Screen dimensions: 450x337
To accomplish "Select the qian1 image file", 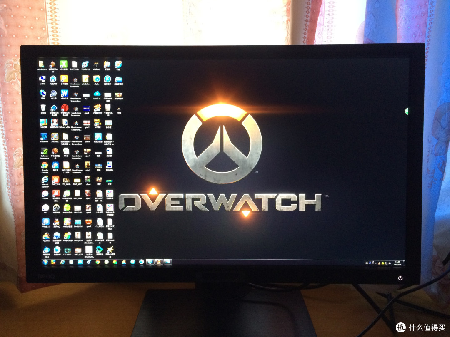I will coord(86,109).
